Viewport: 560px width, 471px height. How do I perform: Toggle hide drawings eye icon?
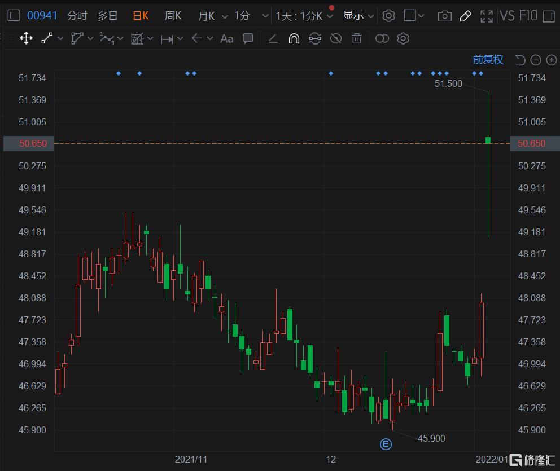point(336,38)
